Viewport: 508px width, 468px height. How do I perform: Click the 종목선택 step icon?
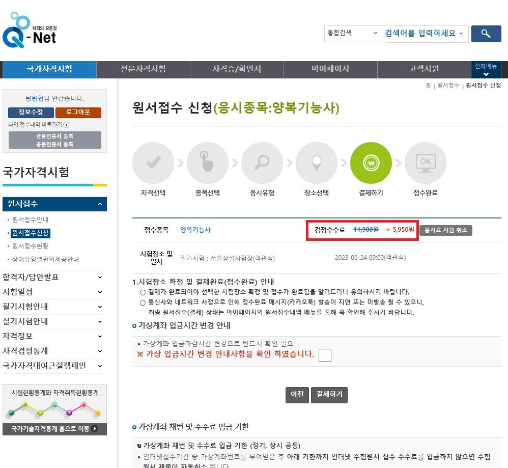click(208, 163)
